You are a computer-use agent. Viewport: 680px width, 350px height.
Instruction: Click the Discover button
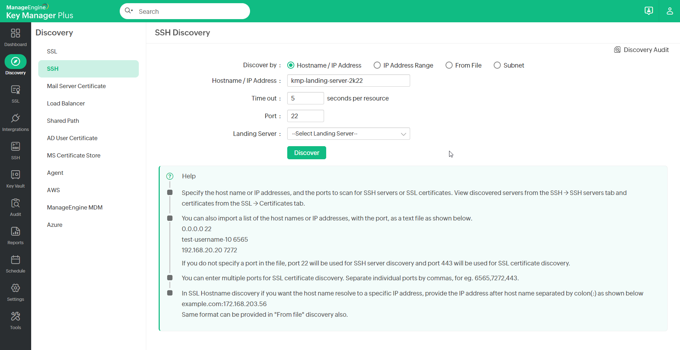(306, 153)
